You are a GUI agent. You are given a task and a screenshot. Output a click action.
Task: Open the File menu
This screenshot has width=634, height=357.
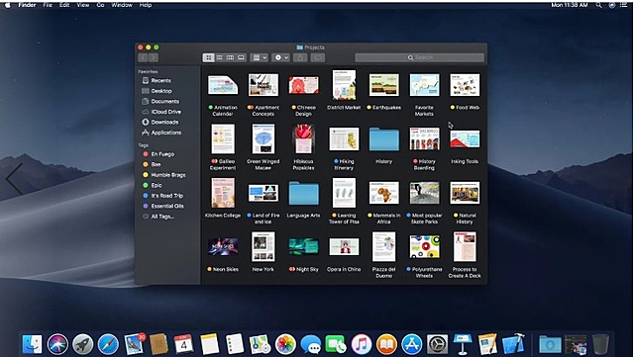48,5
